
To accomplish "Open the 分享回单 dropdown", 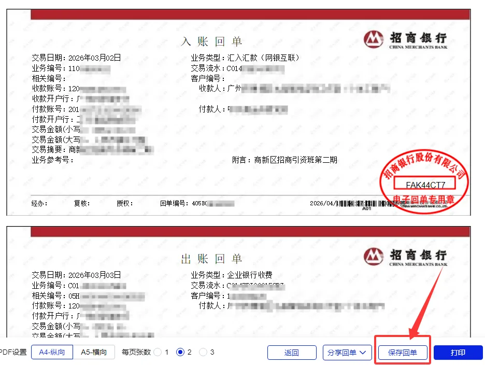I will point(347,353).
